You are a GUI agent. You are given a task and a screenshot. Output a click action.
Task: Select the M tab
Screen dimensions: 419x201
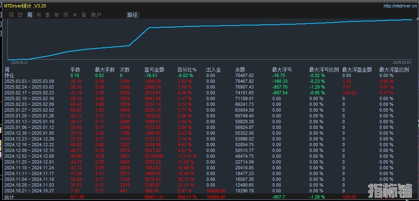pos(75,15)
